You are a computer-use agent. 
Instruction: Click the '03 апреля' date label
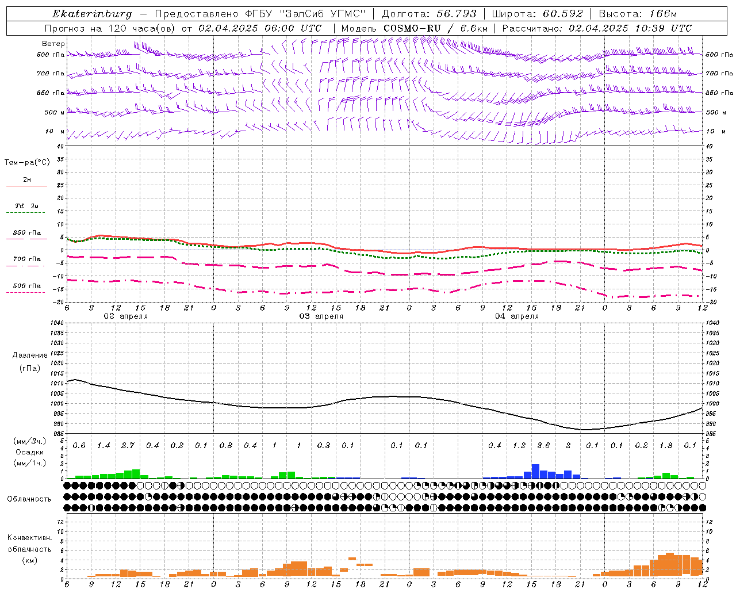pos(321,316)
